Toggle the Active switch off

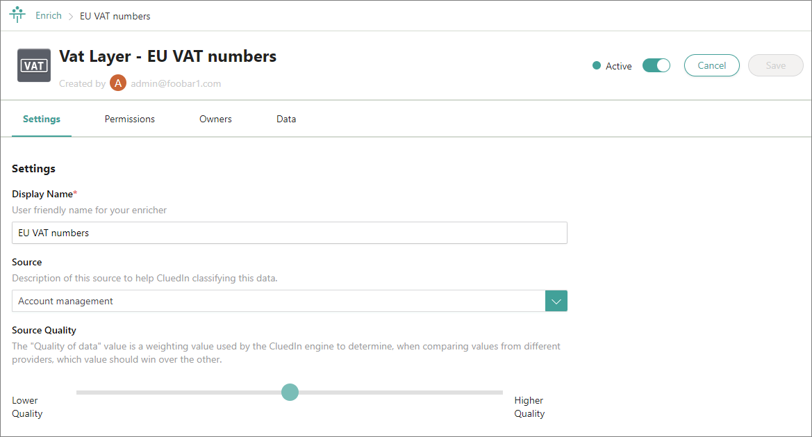656,65
